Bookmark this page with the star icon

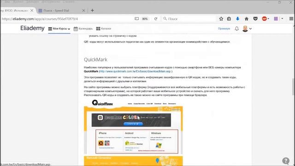pos(221,18)
